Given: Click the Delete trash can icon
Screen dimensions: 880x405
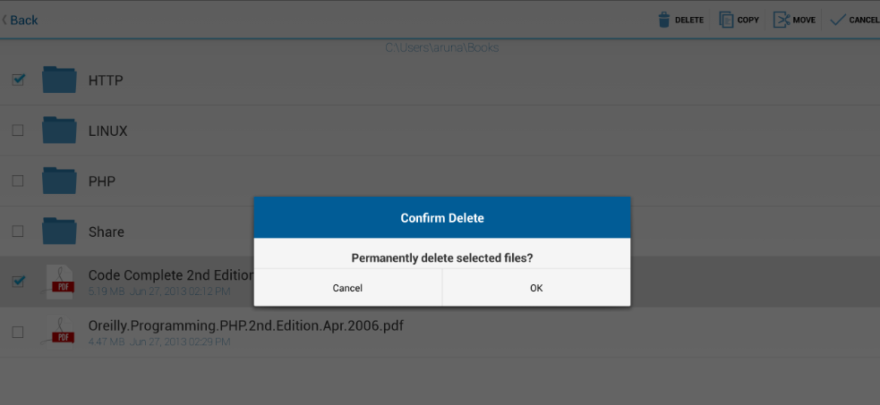Looking at the screenshot, I should (664, 21).
